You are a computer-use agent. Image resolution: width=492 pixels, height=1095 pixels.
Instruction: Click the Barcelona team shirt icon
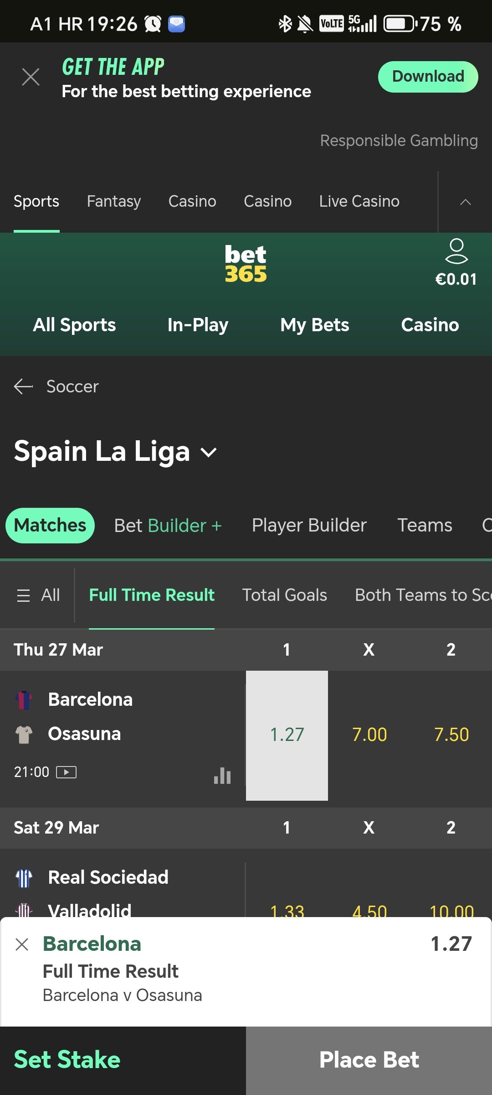[24, 700]
